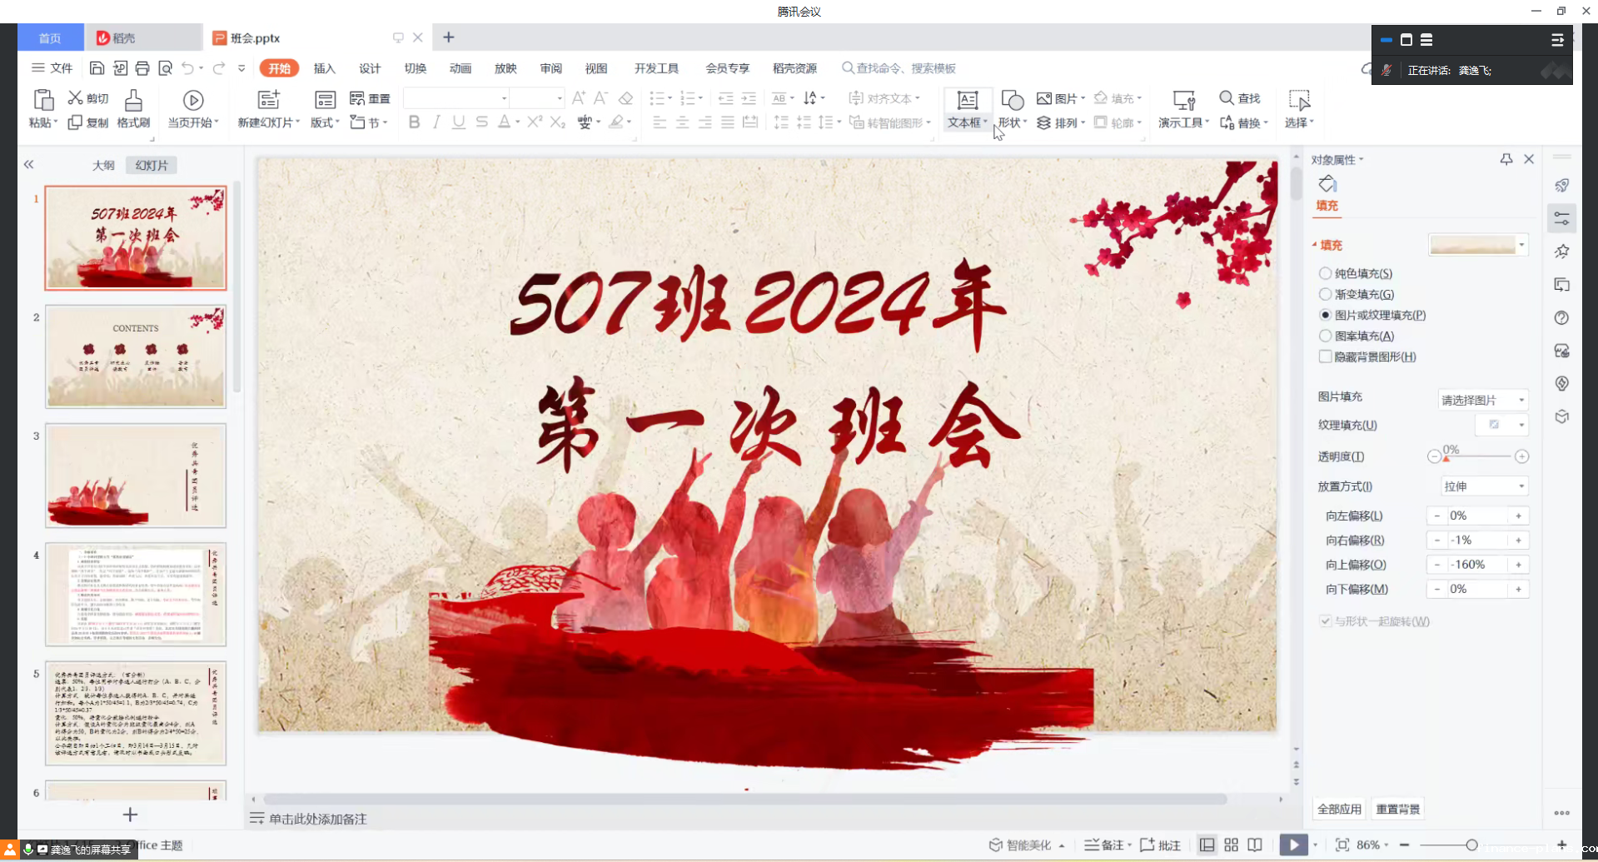The width and height of the screenshot is (1598, 862).
Task: Switch to slide sorter grid view icon
Action: click(1231, 845)
